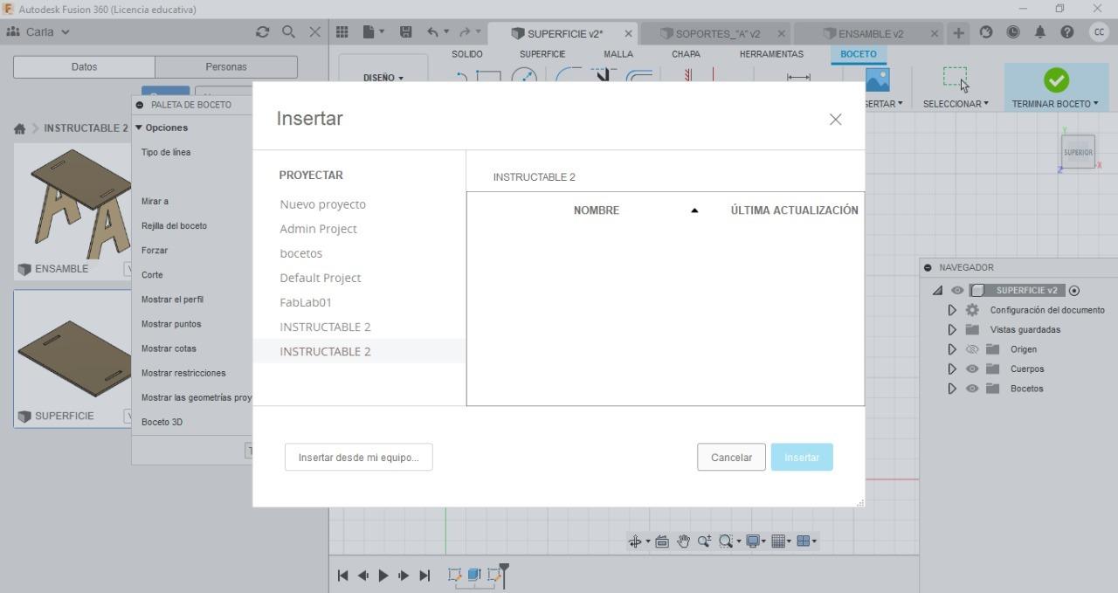This screenshot has height=593, width=1118.
Task: Undo the last action
Action: [433, 32]
